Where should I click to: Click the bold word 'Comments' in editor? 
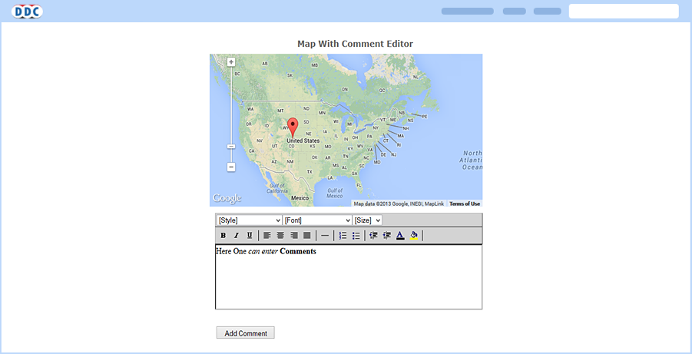click(x=298, y=252)
